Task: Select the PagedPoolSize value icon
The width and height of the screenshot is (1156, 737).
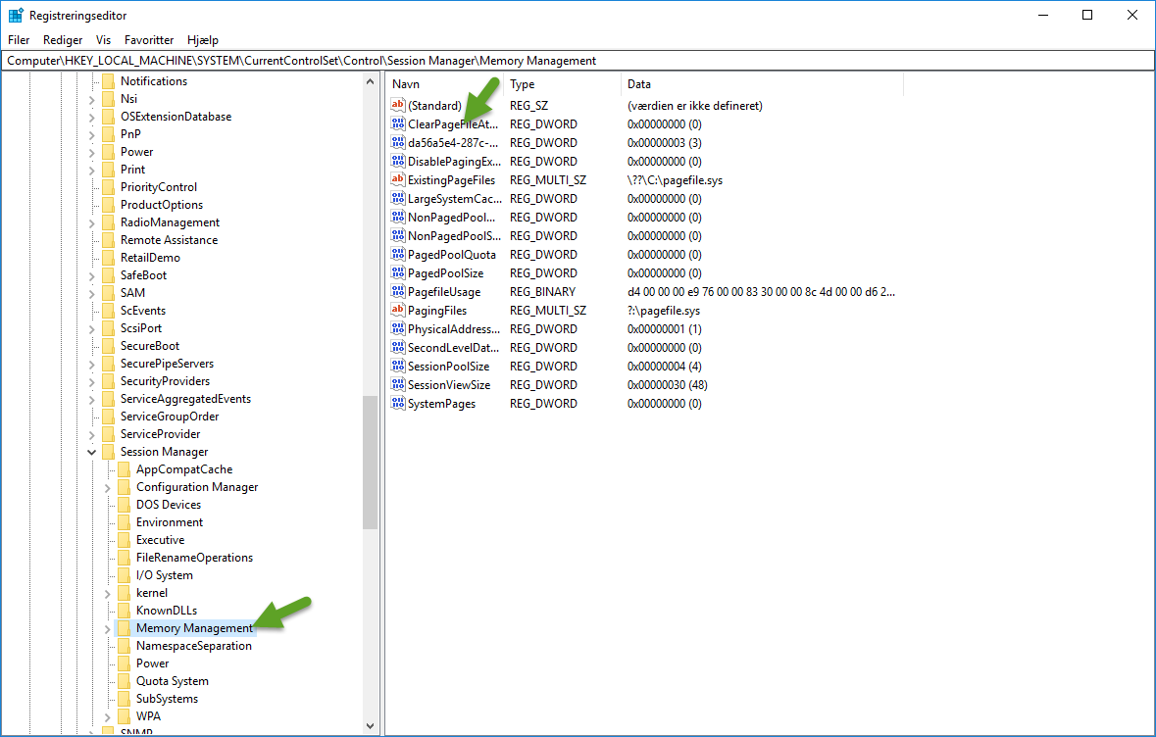Action: coord(398,272)
